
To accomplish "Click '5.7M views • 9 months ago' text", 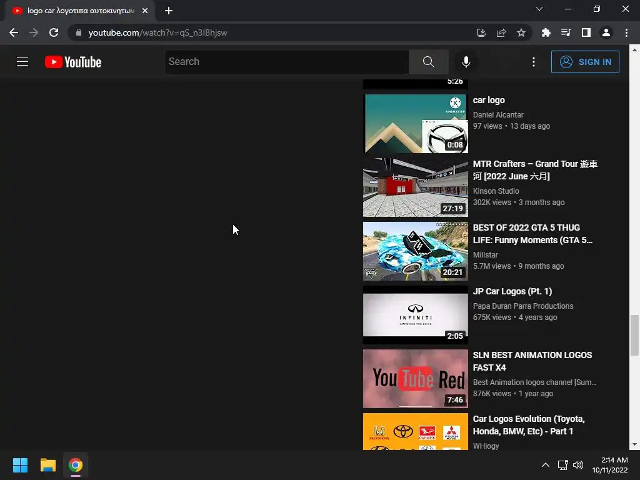I will click(x=518, y=266).
